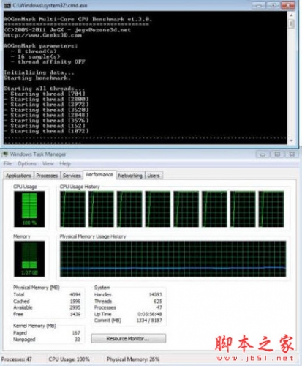
Task: Switch to the Services tab
Action: pyautogui.click(x=72, y=176)
